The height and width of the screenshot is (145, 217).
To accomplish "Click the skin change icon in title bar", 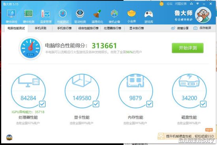I will click(x=191, y=4).
